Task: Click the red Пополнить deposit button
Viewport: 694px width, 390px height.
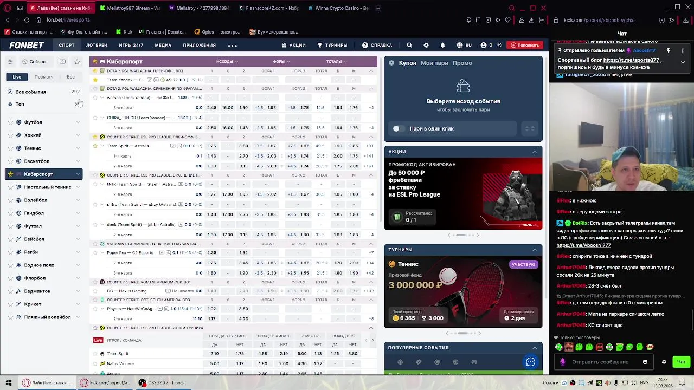Action: click(524, 45)
